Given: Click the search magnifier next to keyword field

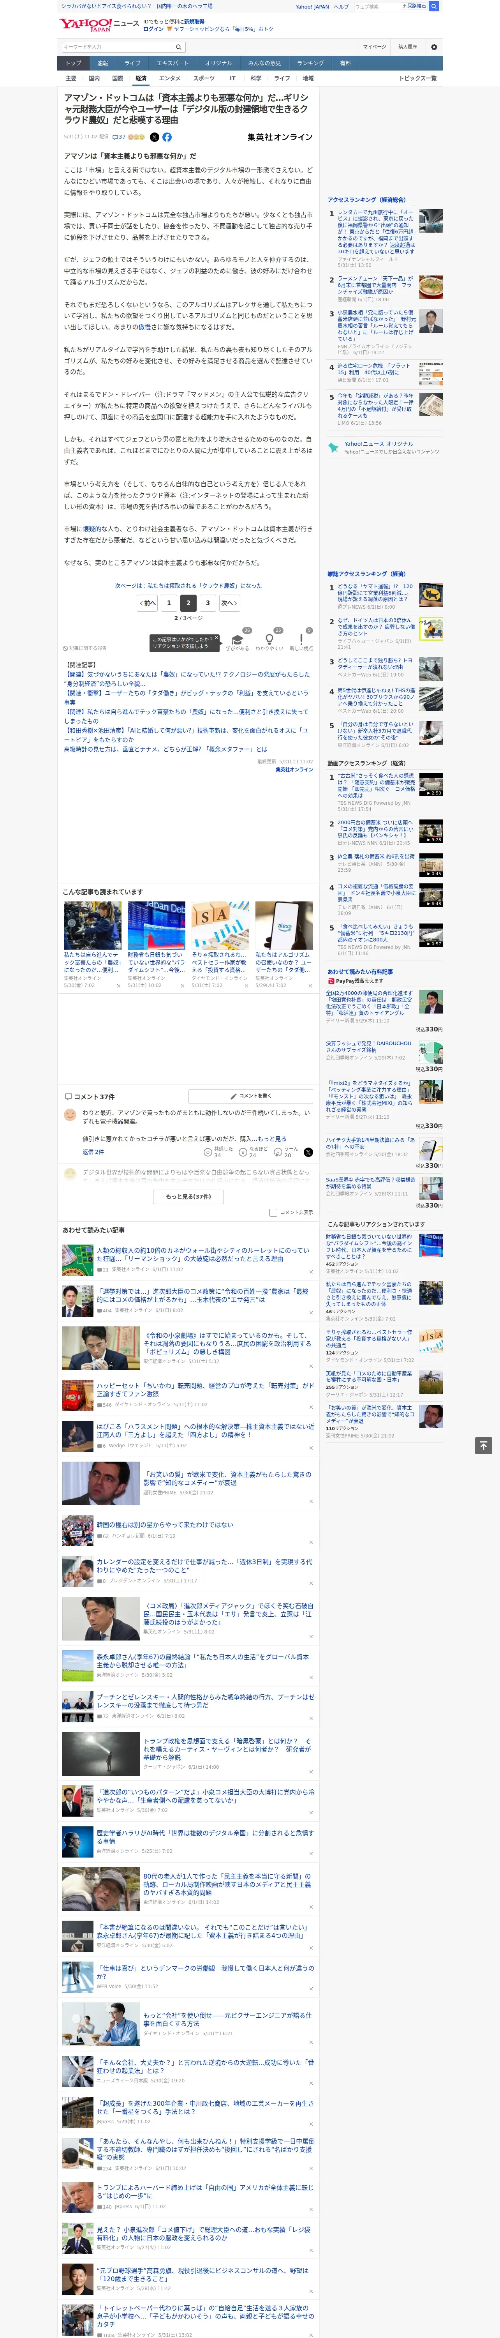Looking at the screenshot, I should [x=179, y=47].
